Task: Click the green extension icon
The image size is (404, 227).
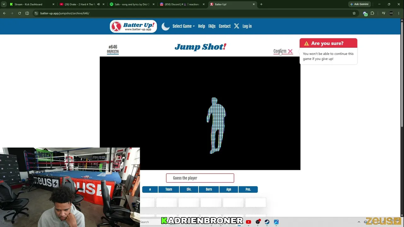Action: click(365, 14)
